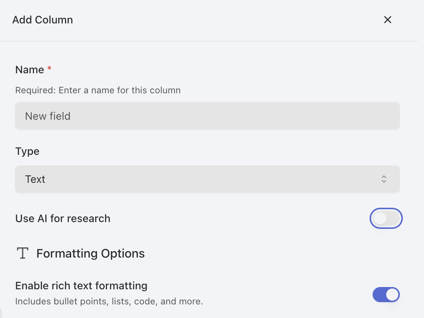Viewport: 424px width, 318px height.
Task: Click the New field name input
Action: click(x=207, y=116)
